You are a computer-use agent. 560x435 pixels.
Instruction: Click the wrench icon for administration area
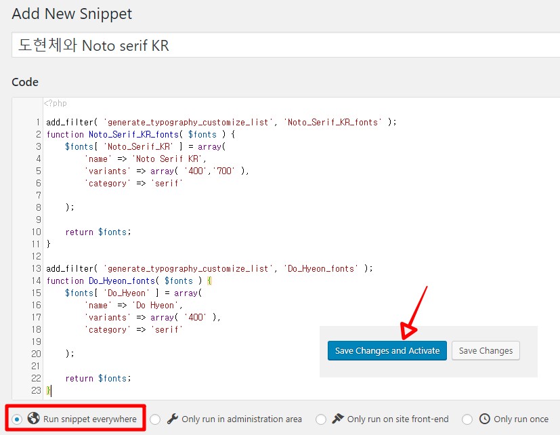click(173, 419)
